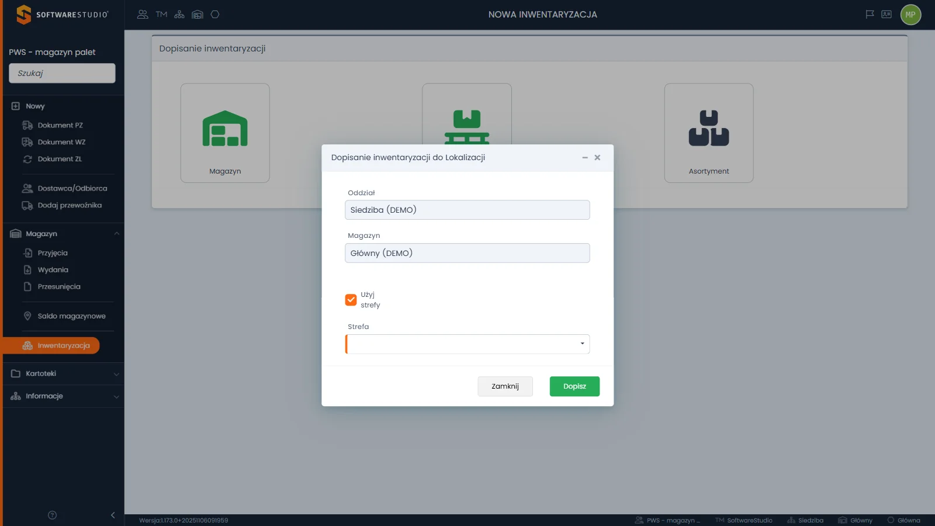Click the warehouse building icon in header
Viewport: 935px width, 526px height.
point(198,15)
